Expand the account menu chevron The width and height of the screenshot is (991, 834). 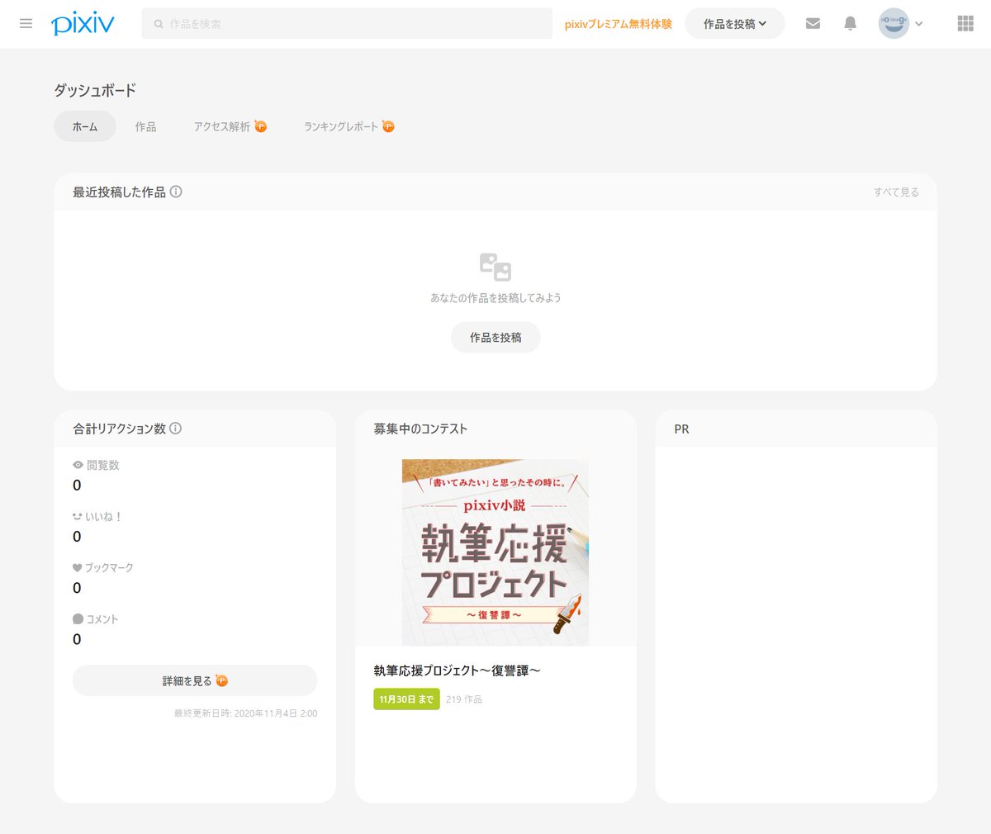tap(919, 24)
